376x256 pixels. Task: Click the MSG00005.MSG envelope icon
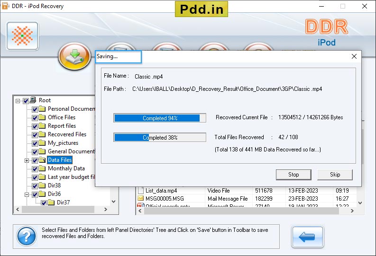pos(140,198)
